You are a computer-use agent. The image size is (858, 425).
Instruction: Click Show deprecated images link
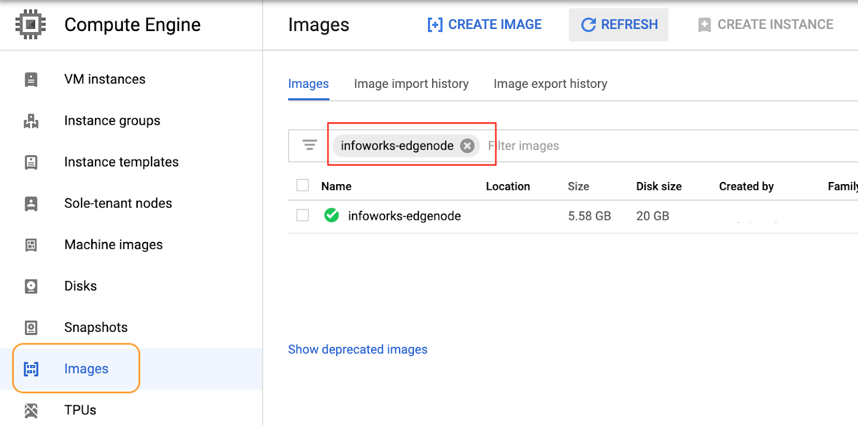pyautogui.click(x=358, y=350)
